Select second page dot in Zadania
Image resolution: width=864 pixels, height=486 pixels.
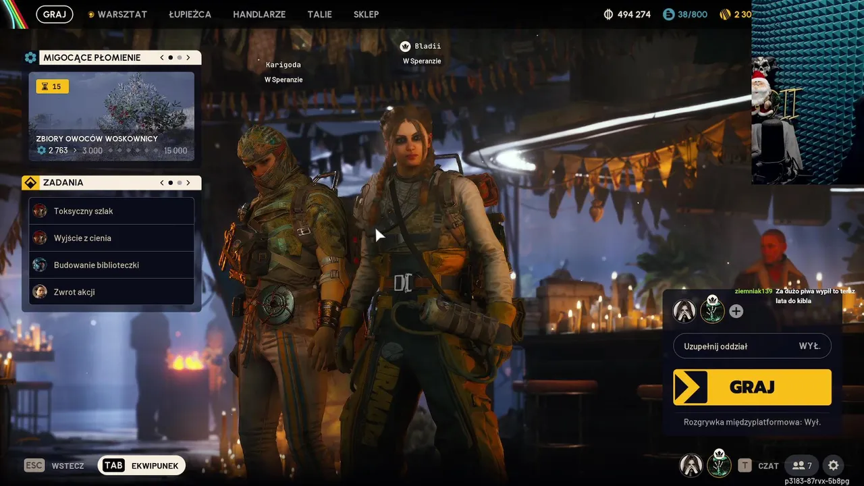180,183
